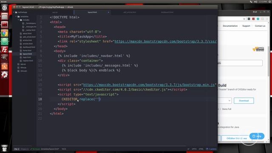Screen dimensions: 272x153
Task: Open the build version dropdown in browser
Action: [x=225, y=101]
